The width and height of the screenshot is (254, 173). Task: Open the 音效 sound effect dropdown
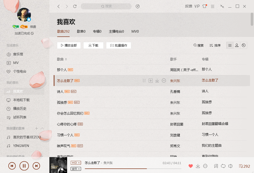point(76,169)
